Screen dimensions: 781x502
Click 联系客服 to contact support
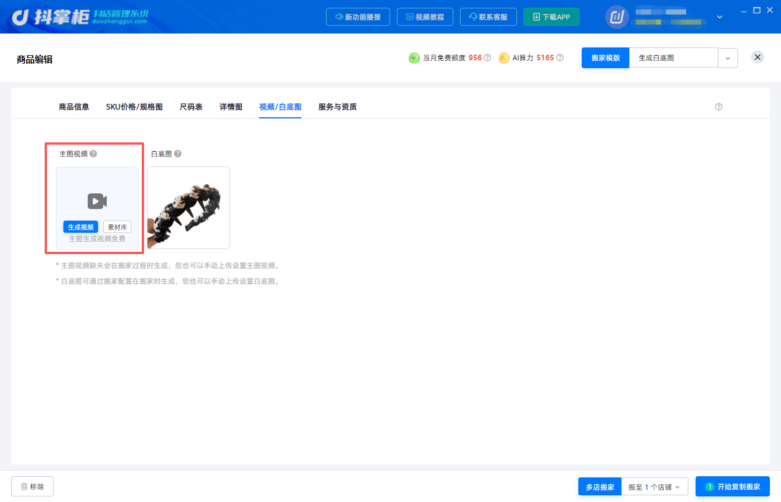488,17
